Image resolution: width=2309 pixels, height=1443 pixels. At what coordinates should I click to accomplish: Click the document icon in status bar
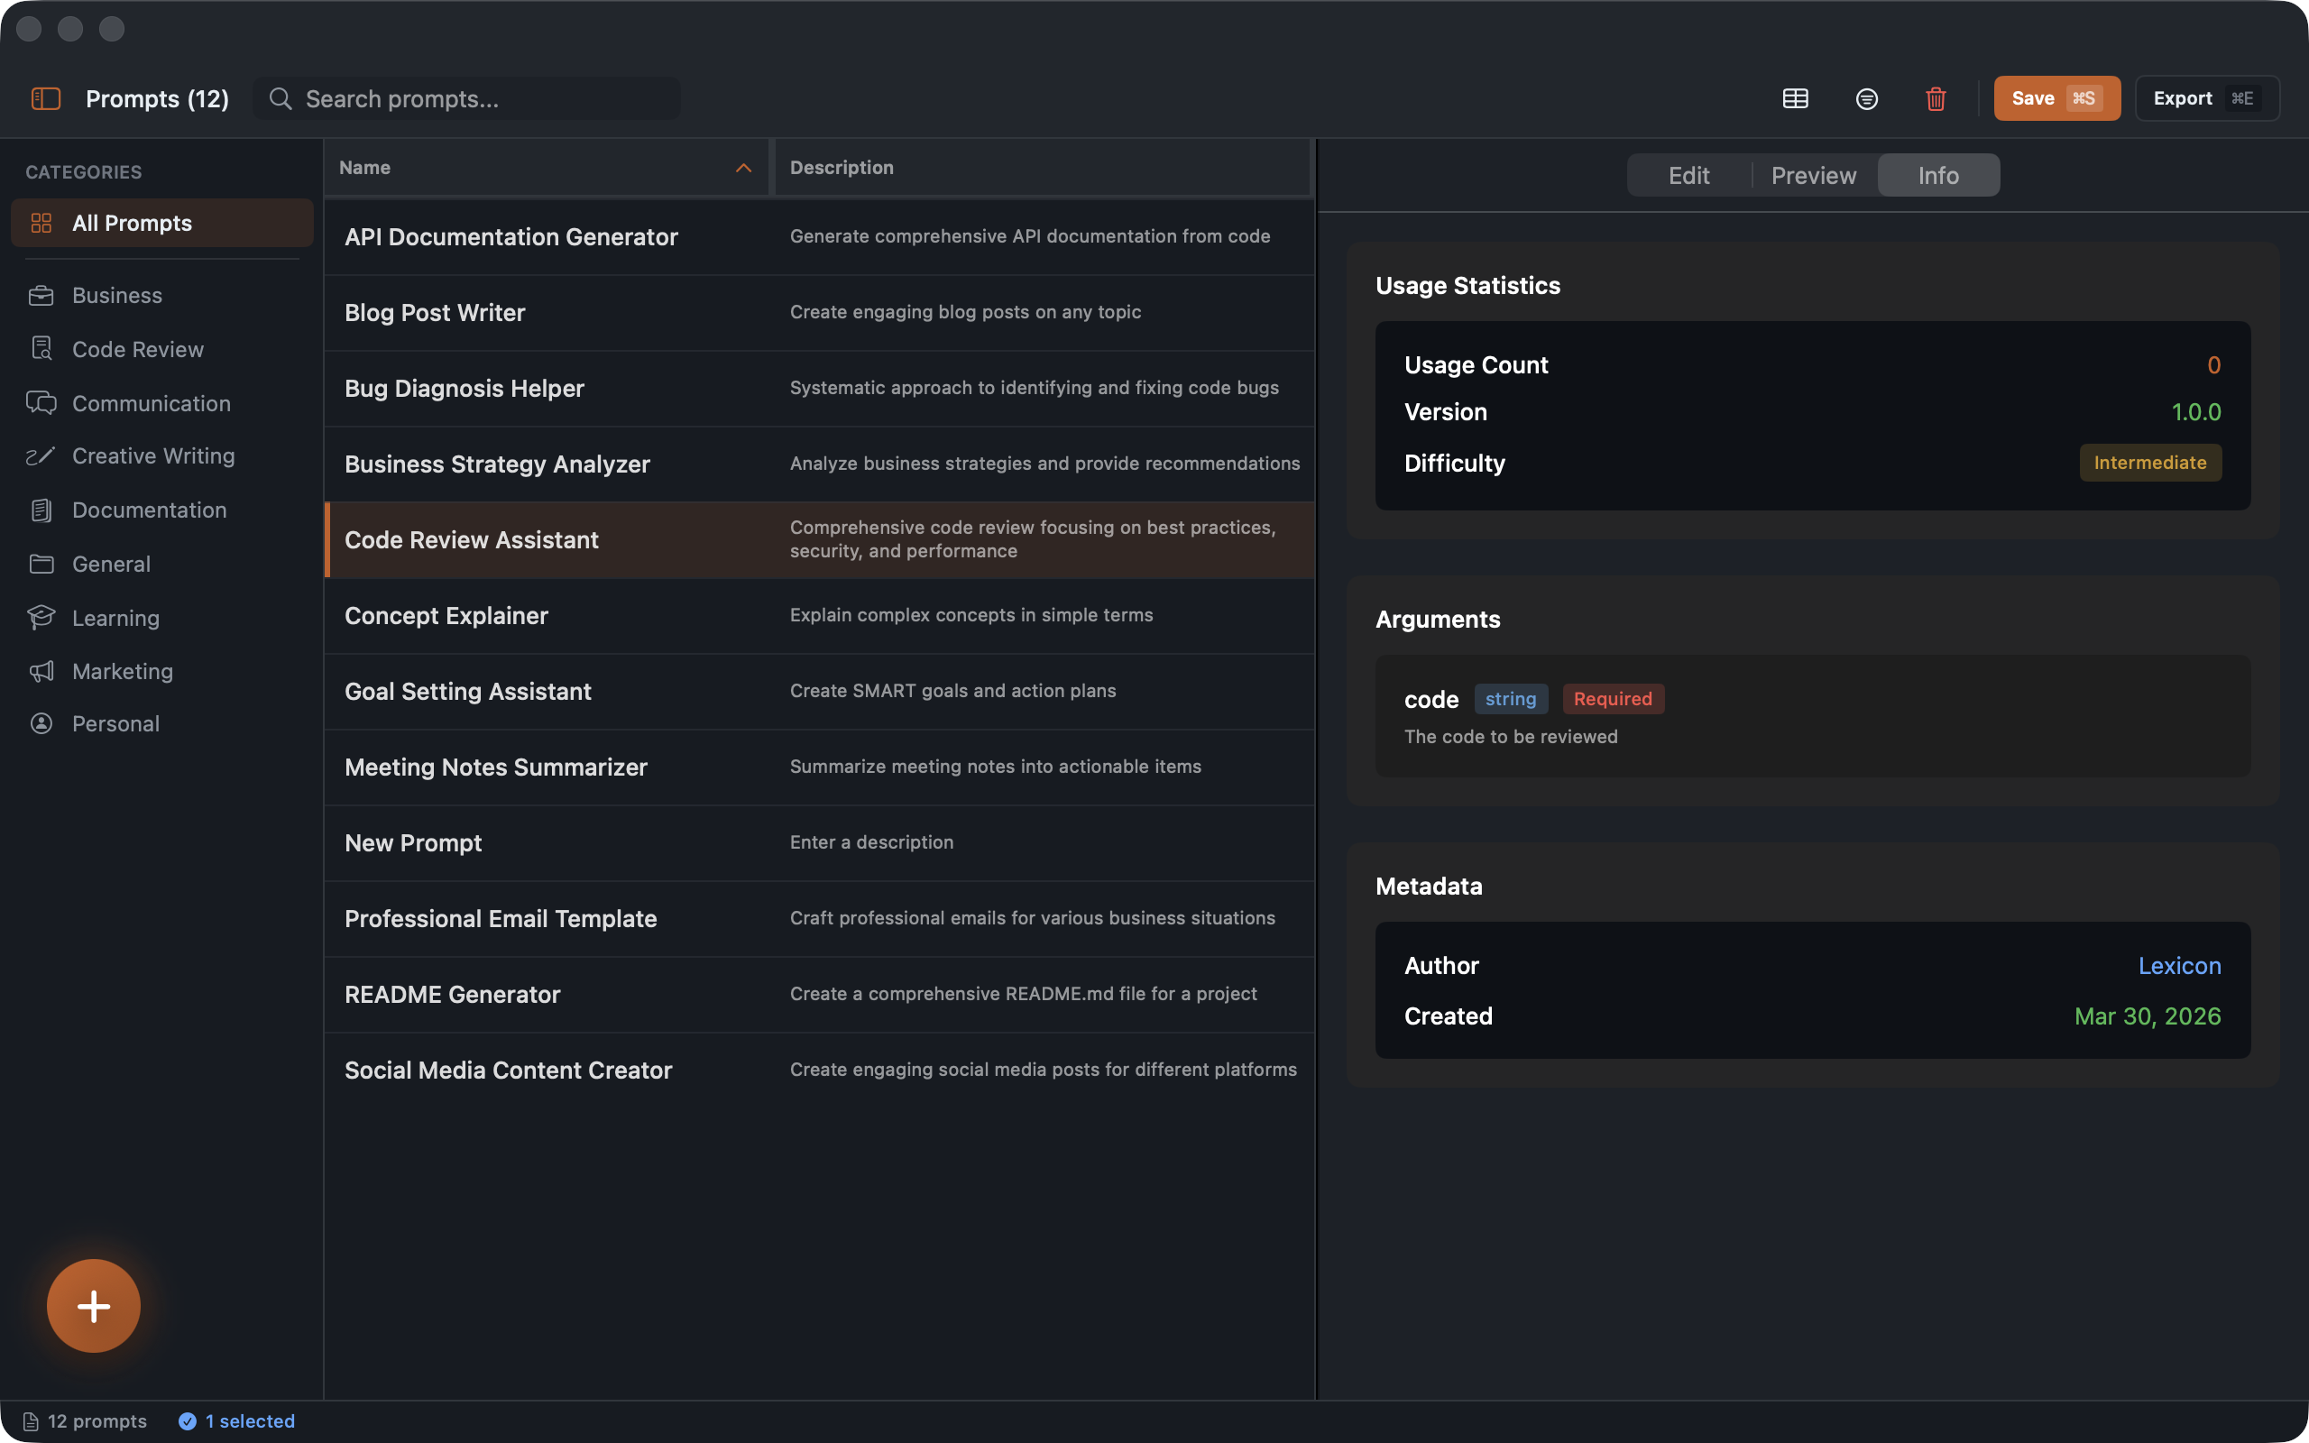pyautogui.click(x=31, y=1421)
